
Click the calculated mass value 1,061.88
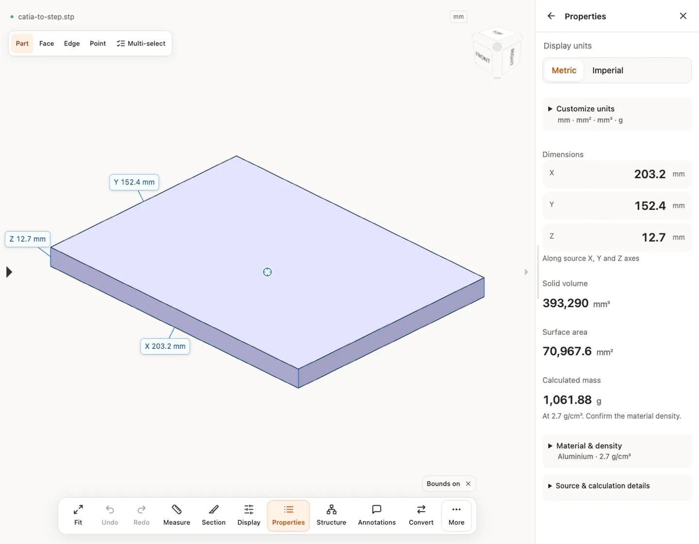(x=567, y=400)
